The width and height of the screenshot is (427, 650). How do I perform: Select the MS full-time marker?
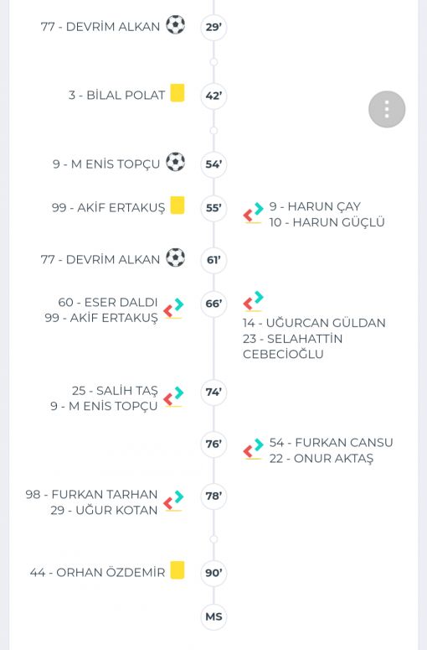click(213, 616)
